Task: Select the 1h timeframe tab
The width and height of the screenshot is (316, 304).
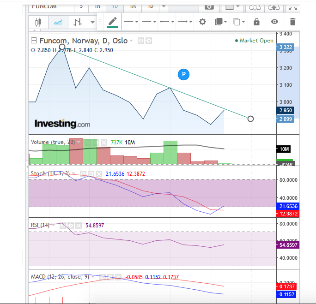Action: 97,6
